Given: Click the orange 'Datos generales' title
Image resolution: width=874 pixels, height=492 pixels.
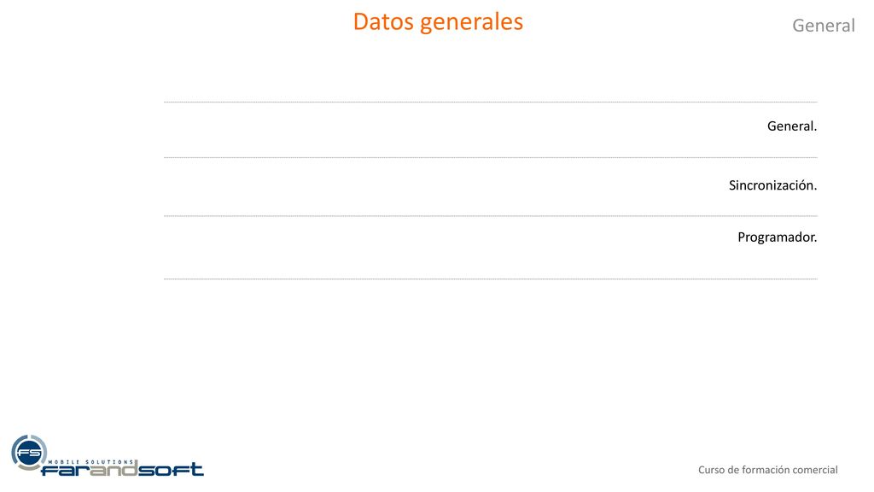Looking at the screenshot, I should [x=438, y=22].
